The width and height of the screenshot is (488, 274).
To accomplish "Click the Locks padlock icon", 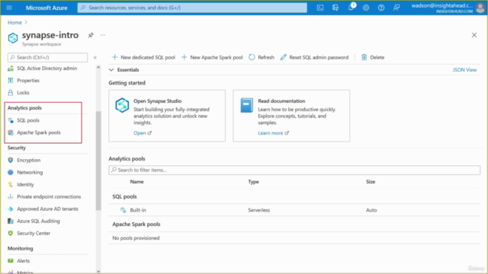I will pos(11,93).
